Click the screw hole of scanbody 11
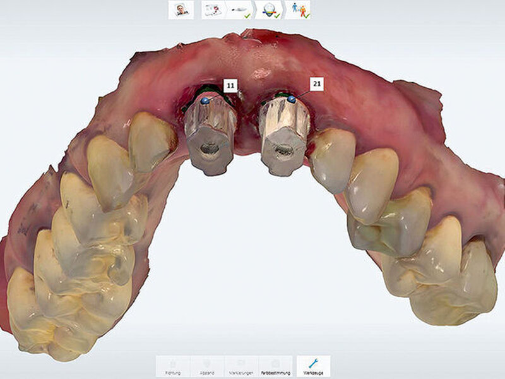This screenshot has width=505, height=379. pos(210,150)
